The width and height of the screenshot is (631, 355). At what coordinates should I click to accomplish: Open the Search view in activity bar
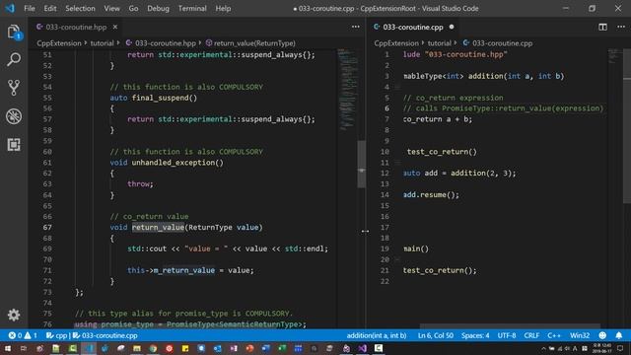pos(14,59)
